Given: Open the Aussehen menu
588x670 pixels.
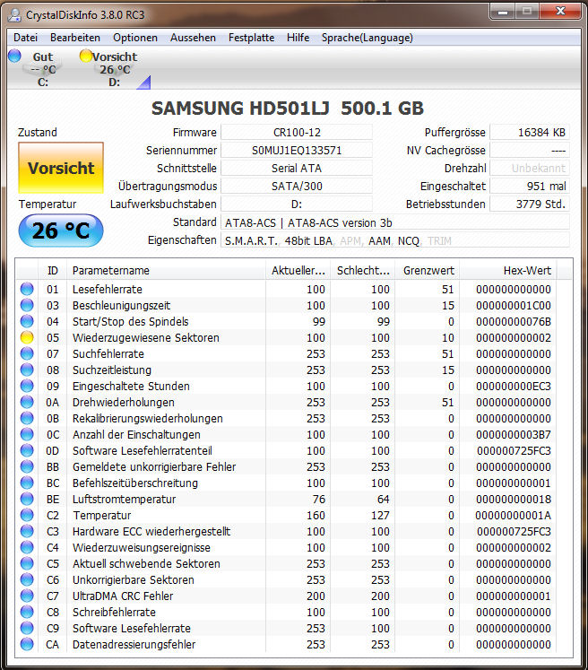Looking at the screenshot, I should pyautogui.click(x=193, y=38).
